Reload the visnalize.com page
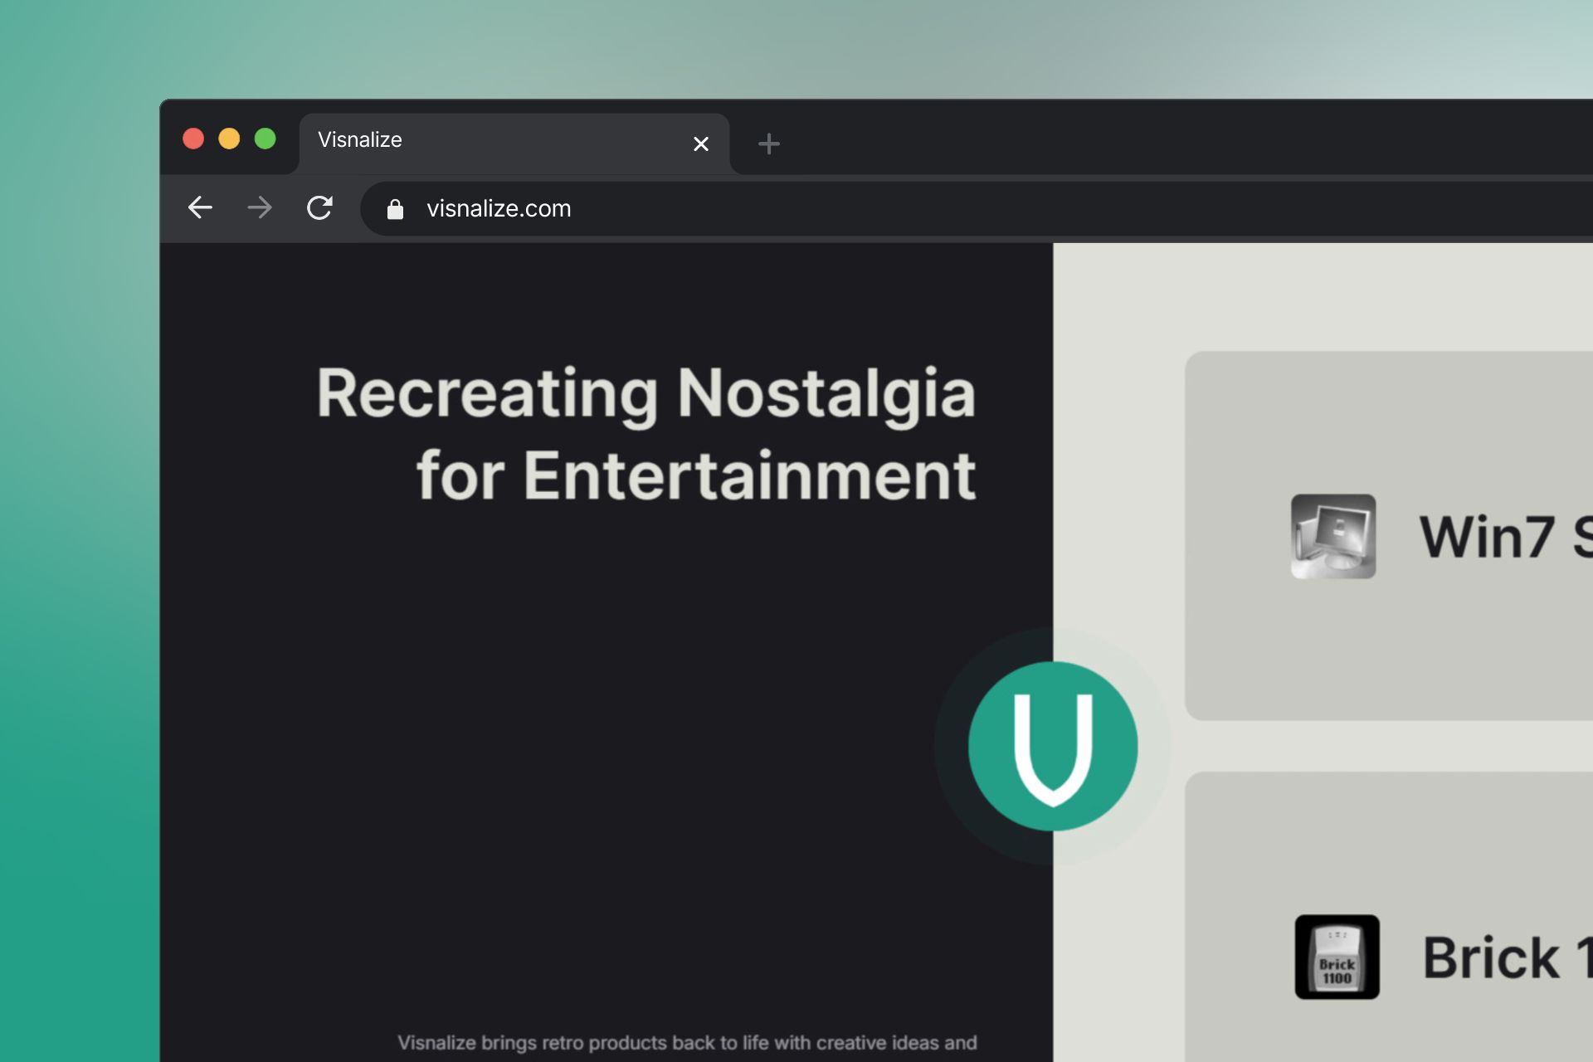Screen dimensions: 1593x1062 click(x=321, y=208)
